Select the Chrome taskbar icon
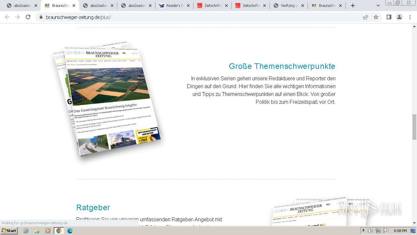Viewport: 417px width, 235px height. pos(59,231)
